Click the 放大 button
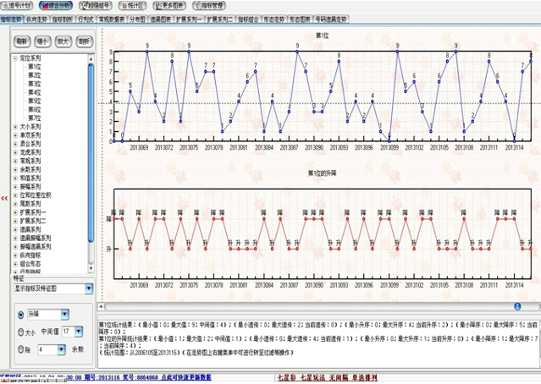541x384 pixels. coord(63,41)
